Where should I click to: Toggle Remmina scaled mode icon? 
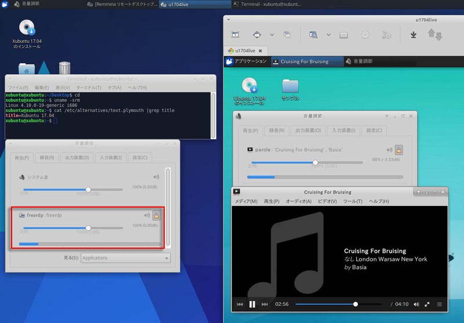click(x=313, y=35)
